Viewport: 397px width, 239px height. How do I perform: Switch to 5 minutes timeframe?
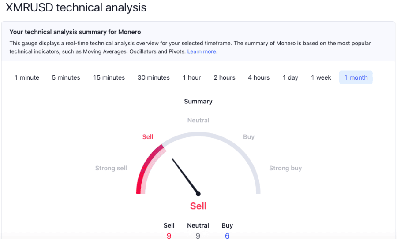(66, 77)
